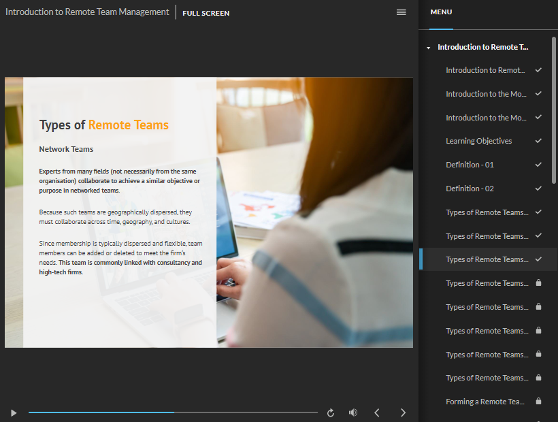Open the Learning Objectives lesson
Screen dimensions: 558x422
coord(478,141)
